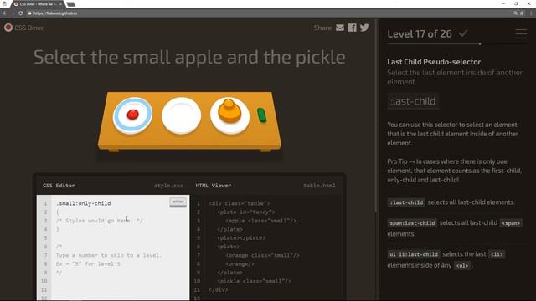Close the CSS Diner browser tab
The width and height of the screenshot is (536, 301).
pyautogui.click(x=60, y=4)
